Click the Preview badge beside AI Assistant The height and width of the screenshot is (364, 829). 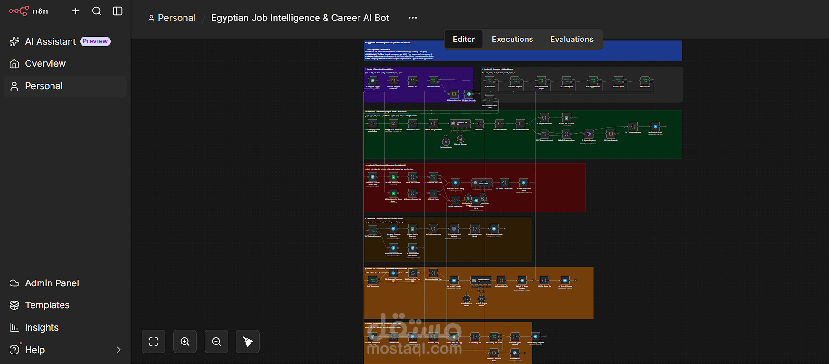tap(95, 41)
